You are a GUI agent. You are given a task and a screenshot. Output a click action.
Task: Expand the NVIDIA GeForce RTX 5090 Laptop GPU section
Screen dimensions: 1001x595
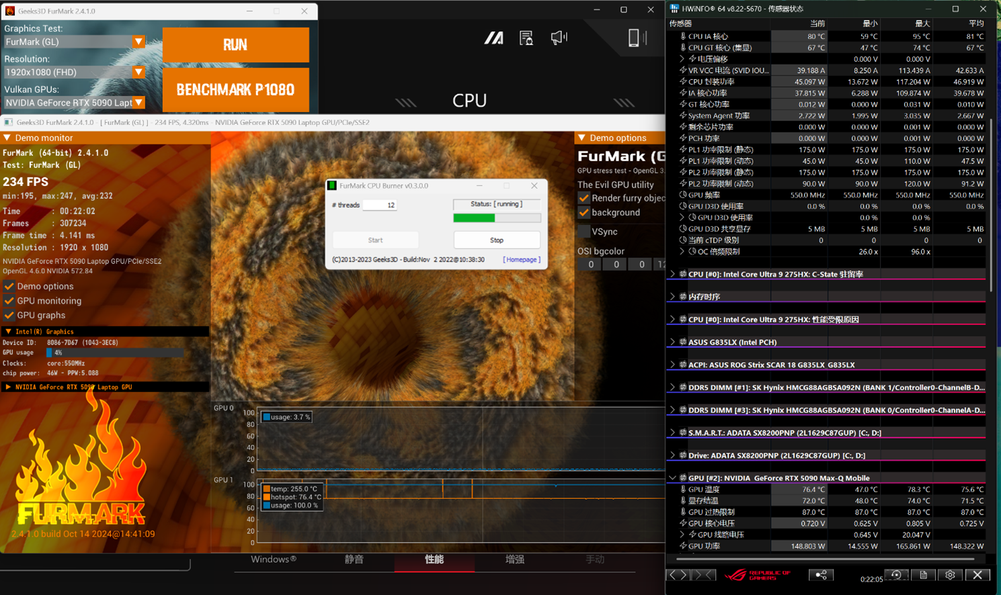click(8, 387)
